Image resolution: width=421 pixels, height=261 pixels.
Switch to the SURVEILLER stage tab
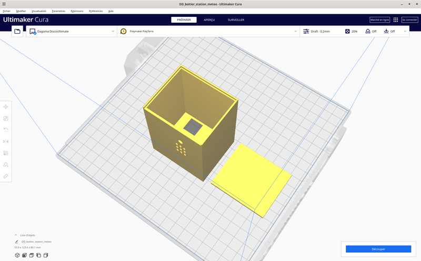pyautogui.click(x=236, y=20)
